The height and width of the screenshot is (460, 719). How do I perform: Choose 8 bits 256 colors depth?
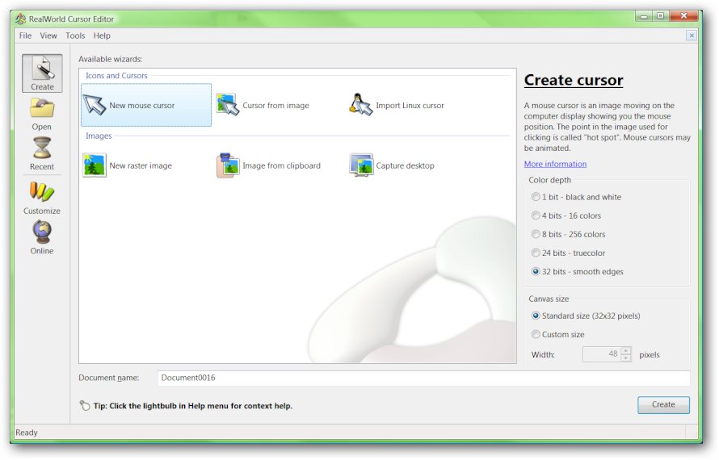tap(536, 234)
